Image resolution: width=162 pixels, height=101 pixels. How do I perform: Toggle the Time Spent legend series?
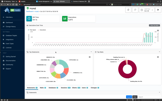click(x=32, y=30)
